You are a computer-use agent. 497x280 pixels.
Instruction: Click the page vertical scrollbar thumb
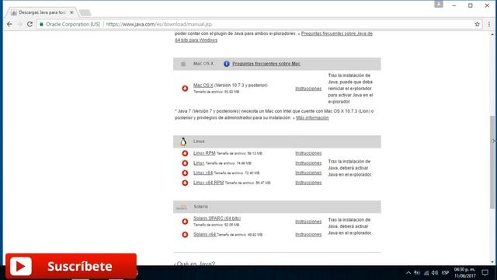tap(492, 162)
